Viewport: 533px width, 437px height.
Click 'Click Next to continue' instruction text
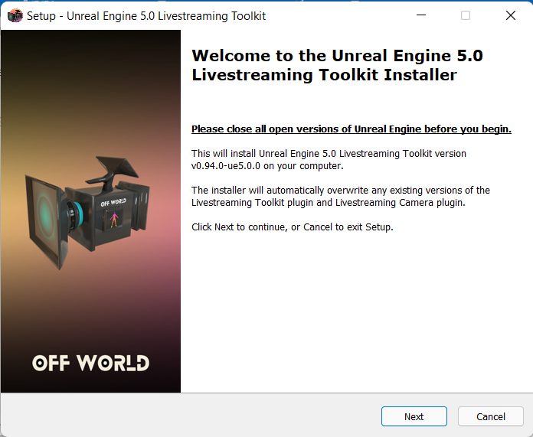click(x=293, y=227)
